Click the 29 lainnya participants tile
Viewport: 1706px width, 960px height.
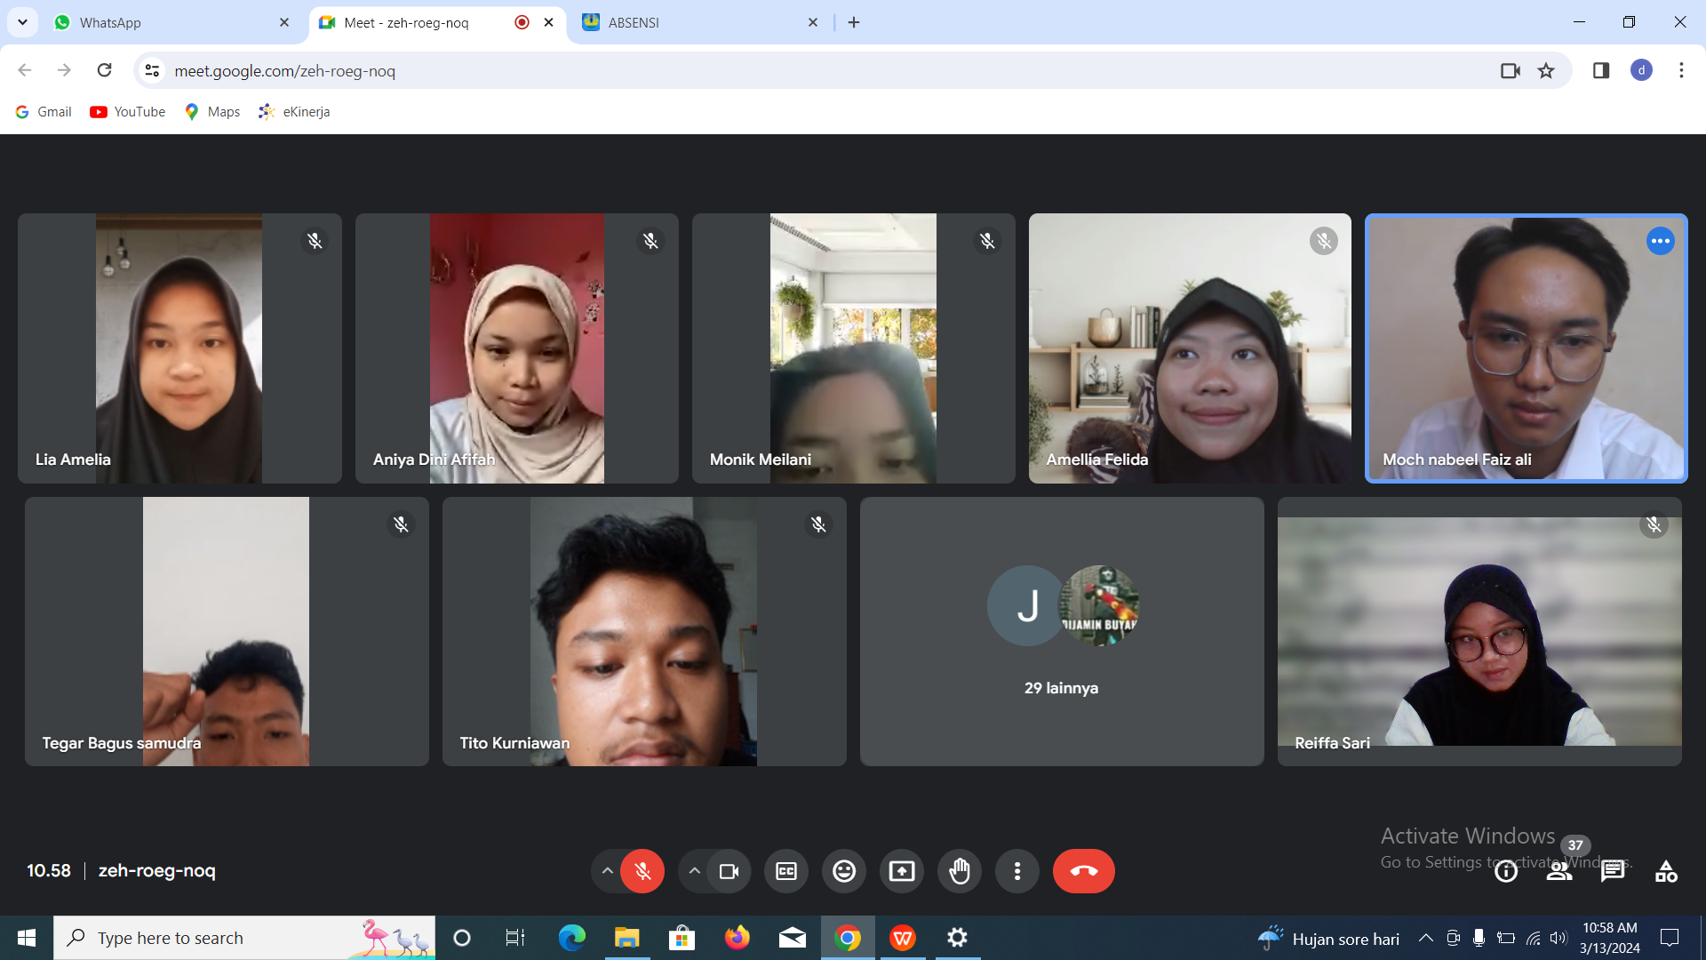1062,631
